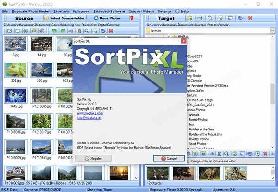This screenshot has width=278, height=192.
Task: Open the Tutorial Videos menu
Action: pos(141,11)
